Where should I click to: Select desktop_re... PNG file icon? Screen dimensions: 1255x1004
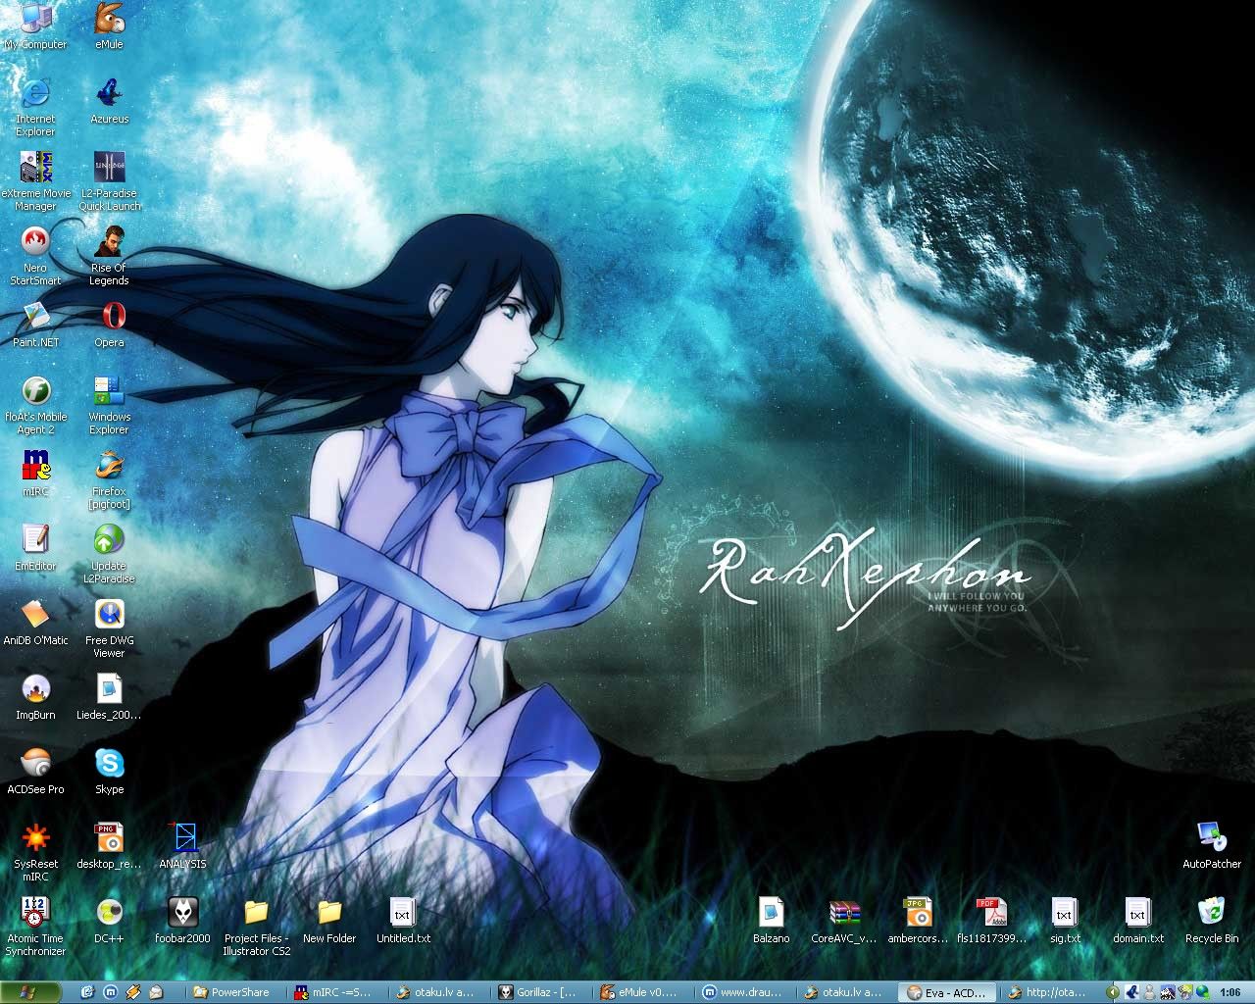tap(109, 846)
